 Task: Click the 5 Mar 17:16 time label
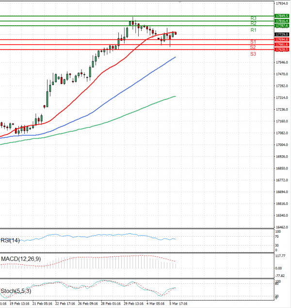click(x=178, y=304)
